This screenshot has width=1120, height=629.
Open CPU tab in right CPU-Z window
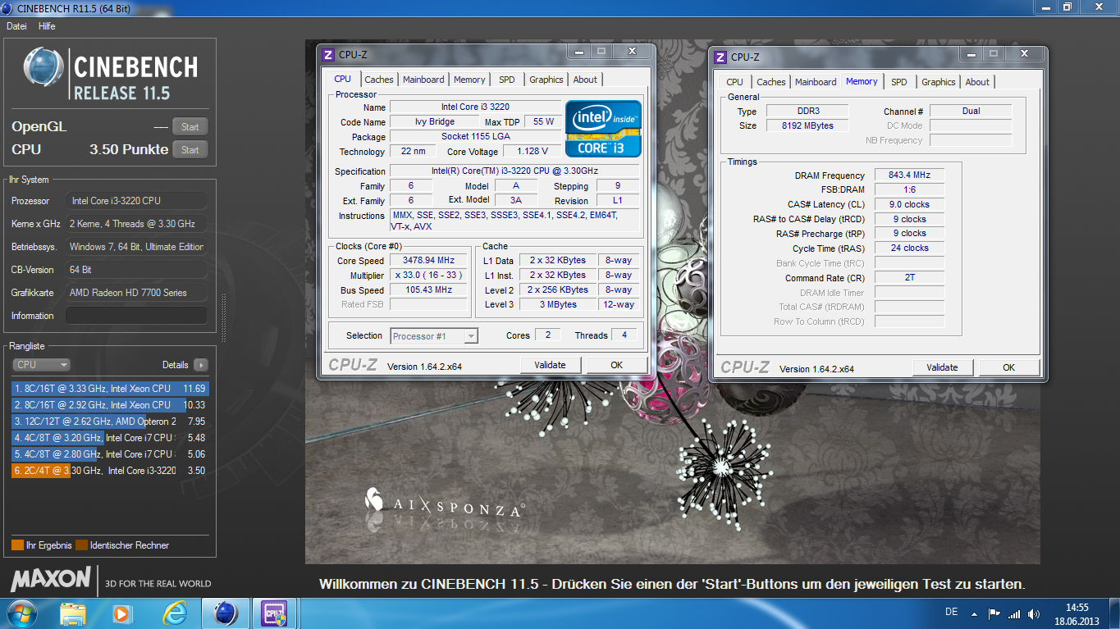tap(734, 82)
